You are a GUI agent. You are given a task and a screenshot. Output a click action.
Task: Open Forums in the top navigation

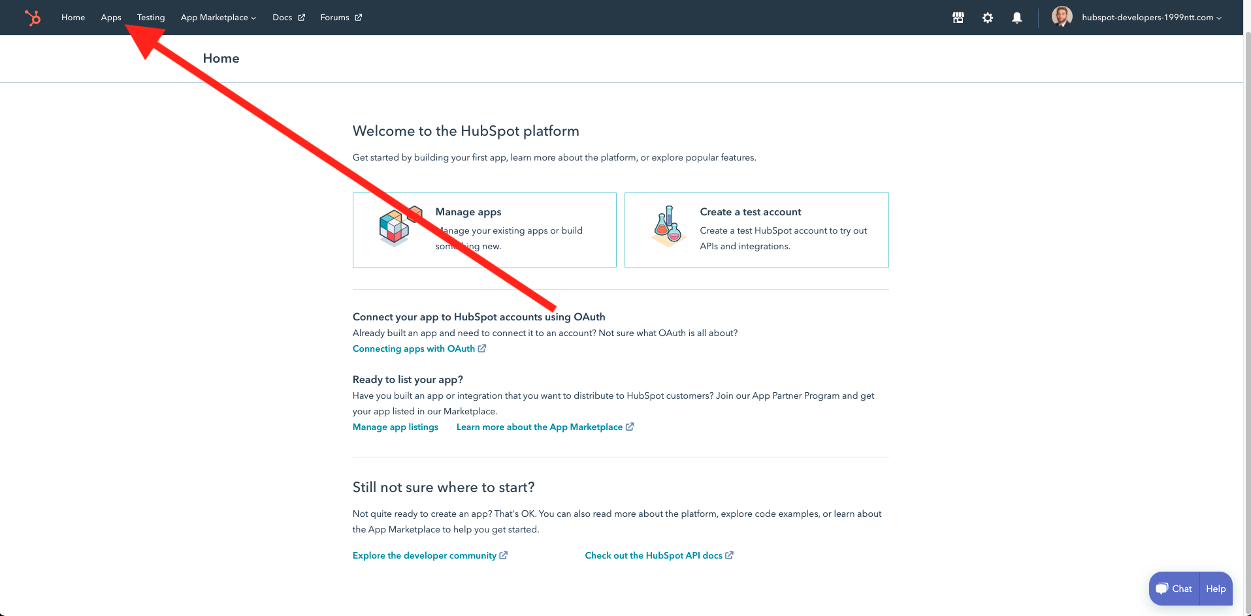coord(334,18)
